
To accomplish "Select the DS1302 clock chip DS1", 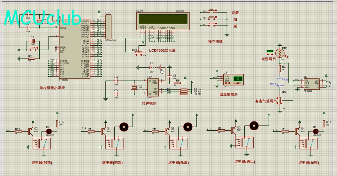I will pyautogui.click(x=153, y=87).
